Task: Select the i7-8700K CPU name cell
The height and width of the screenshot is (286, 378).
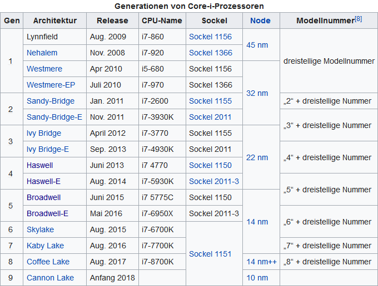Action: 162,262
